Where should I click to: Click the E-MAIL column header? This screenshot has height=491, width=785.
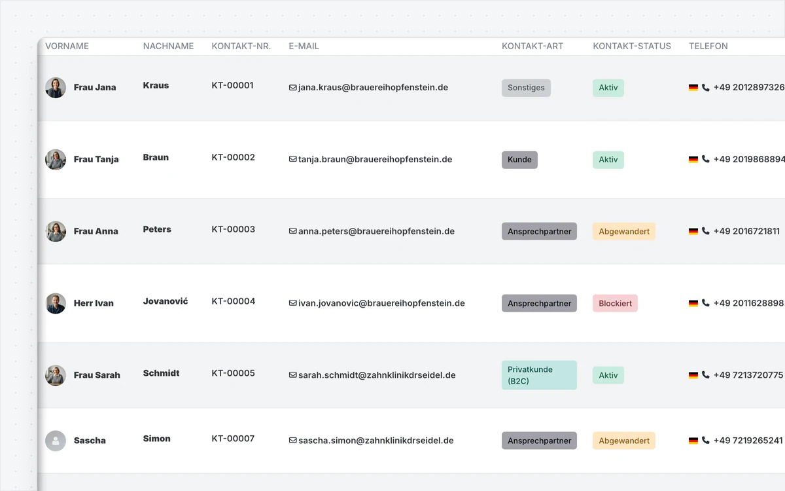pyautogui.click(x=304, y=46)
